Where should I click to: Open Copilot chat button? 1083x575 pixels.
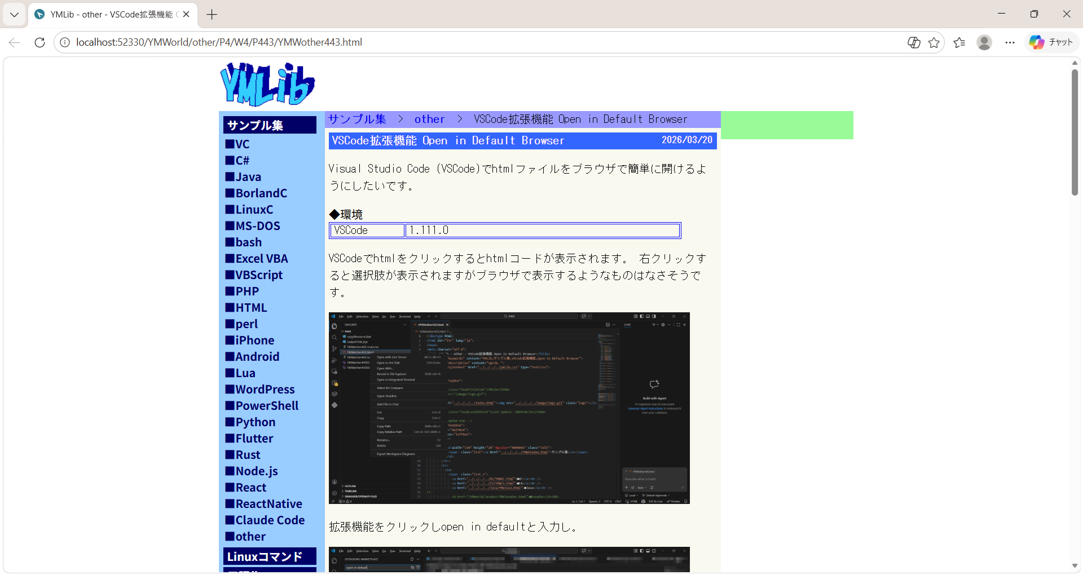1051,42
